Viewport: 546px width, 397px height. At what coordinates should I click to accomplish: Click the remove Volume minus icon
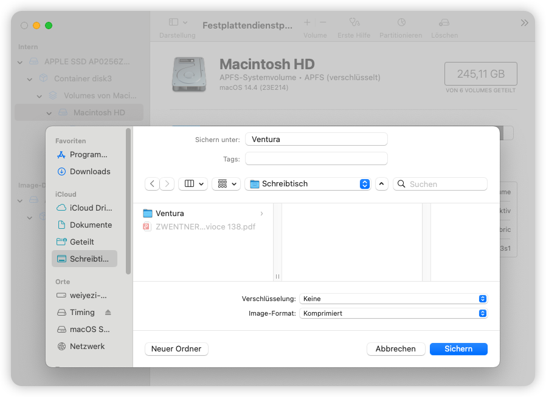[323, 22]
